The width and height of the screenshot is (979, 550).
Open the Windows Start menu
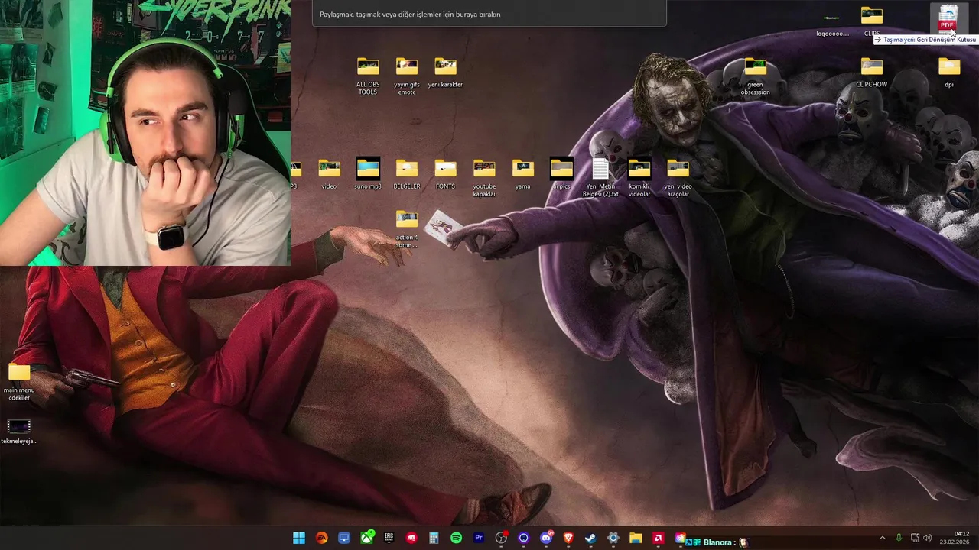pyautogui.click(x=299, y=538)
